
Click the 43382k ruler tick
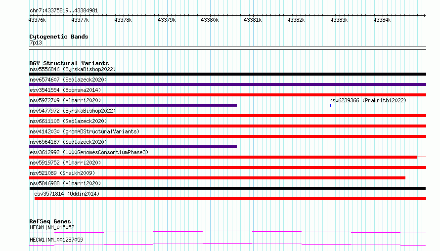tap(296, 20)
